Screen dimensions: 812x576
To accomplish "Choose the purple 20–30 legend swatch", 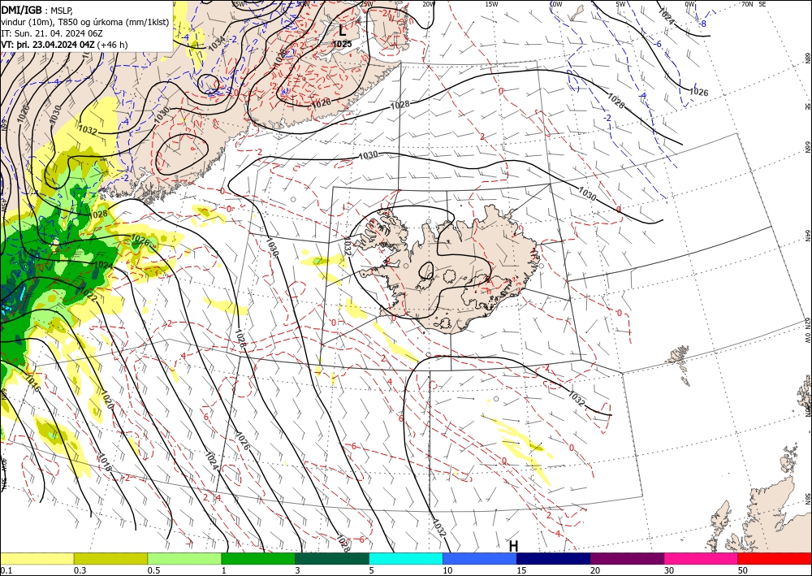I will click(x=627, y=558).
